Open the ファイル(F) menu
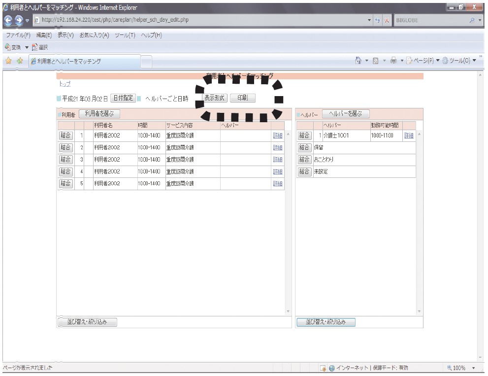This screenshot has width=488, height=376. pyautogui.click(x=18, y=35)
